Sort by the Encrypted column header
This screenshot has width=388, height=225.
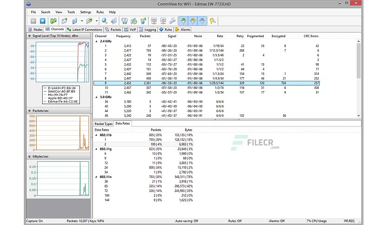[x=278, y=36]
